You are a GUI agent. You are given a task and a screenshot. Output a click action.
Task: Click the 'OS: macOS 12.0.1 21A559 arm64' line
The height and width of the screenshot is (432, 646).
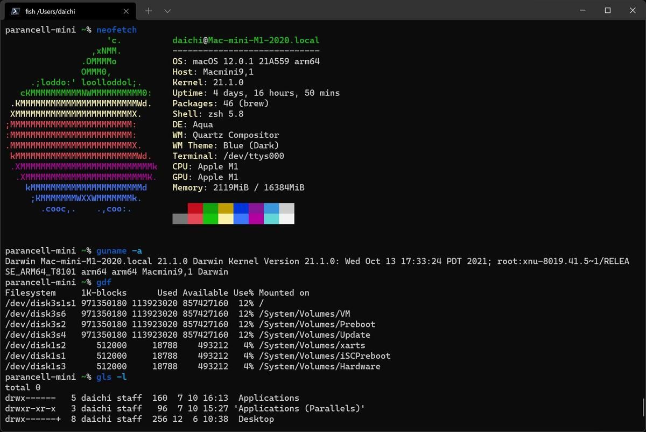(x=246, y=61)
